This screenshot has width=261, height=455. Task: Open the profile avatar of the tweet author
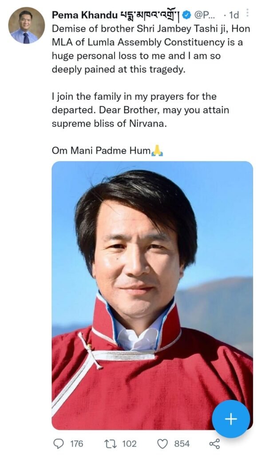click(26, 25)
